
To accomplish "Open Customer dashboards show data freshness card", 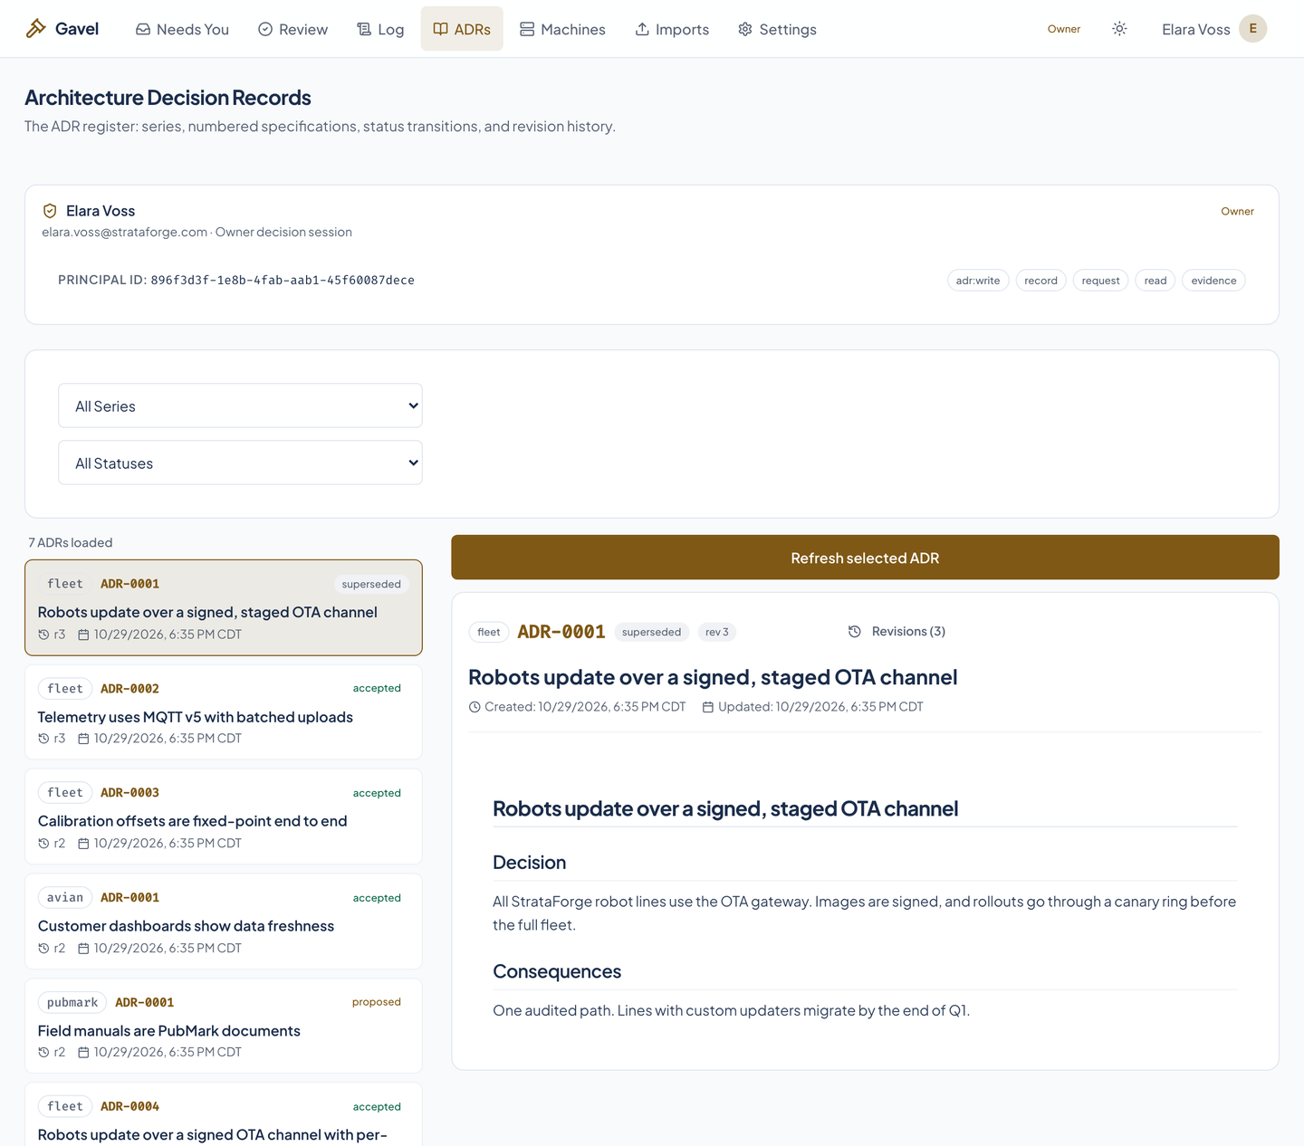I will (224, 922).
